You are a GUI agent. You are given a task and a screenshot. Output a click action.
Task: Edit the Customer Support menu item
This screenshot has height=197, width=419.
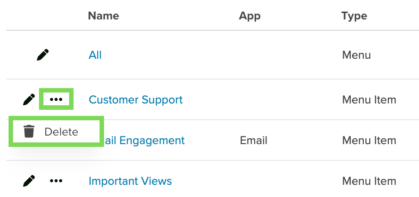(29, 99)
